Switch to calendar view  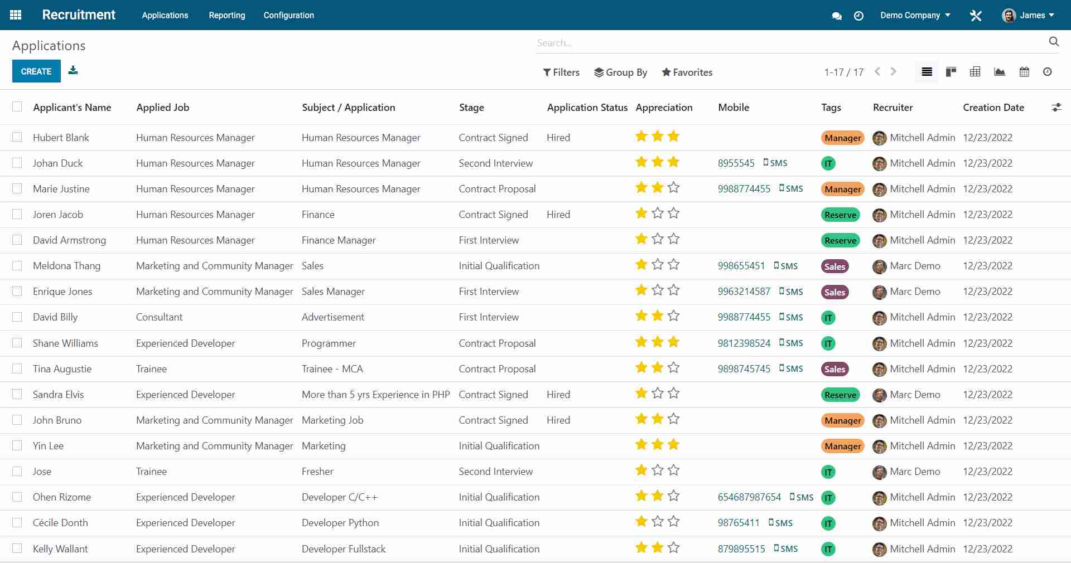point(1024,71)
